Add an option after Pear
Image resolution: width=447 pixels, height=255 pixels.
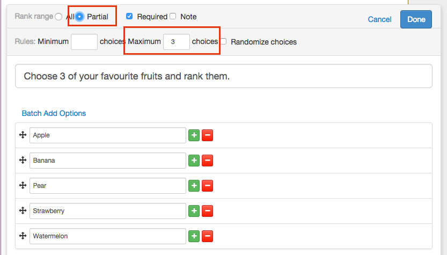(194, 186)
